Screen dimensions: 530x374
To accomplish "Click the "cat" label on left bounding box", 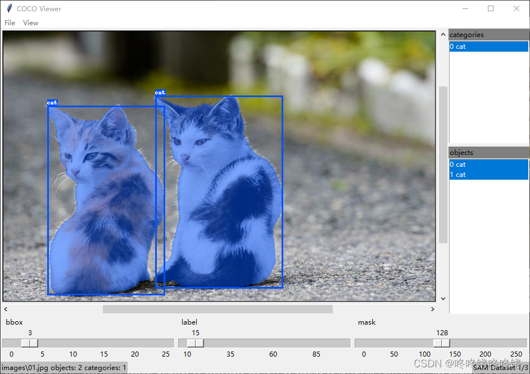I will pyautogui.click(x=52, y=103).
